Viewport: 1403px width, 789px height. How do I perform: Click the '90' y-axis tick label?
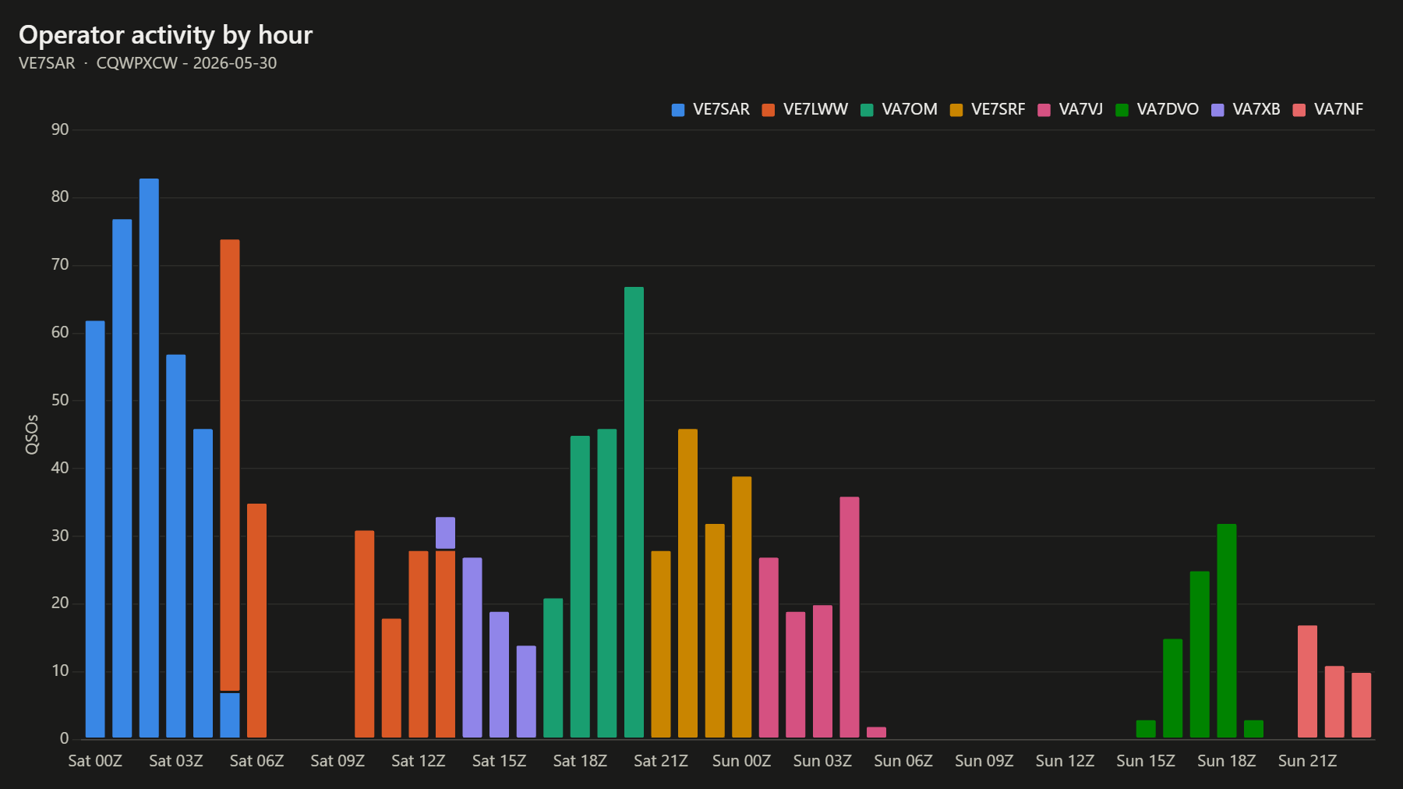[60, 129]
